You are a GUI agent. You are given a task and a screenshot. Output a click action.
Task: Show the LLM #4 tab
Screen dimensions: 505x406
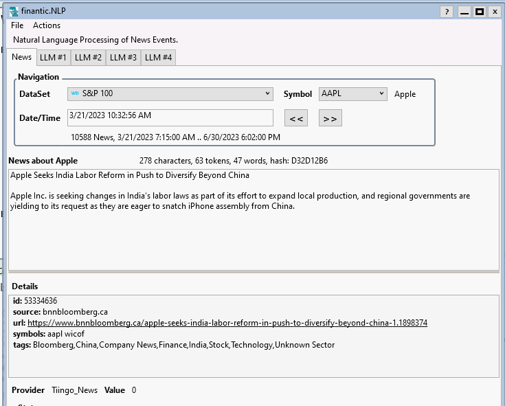click(x=158, y=58)
